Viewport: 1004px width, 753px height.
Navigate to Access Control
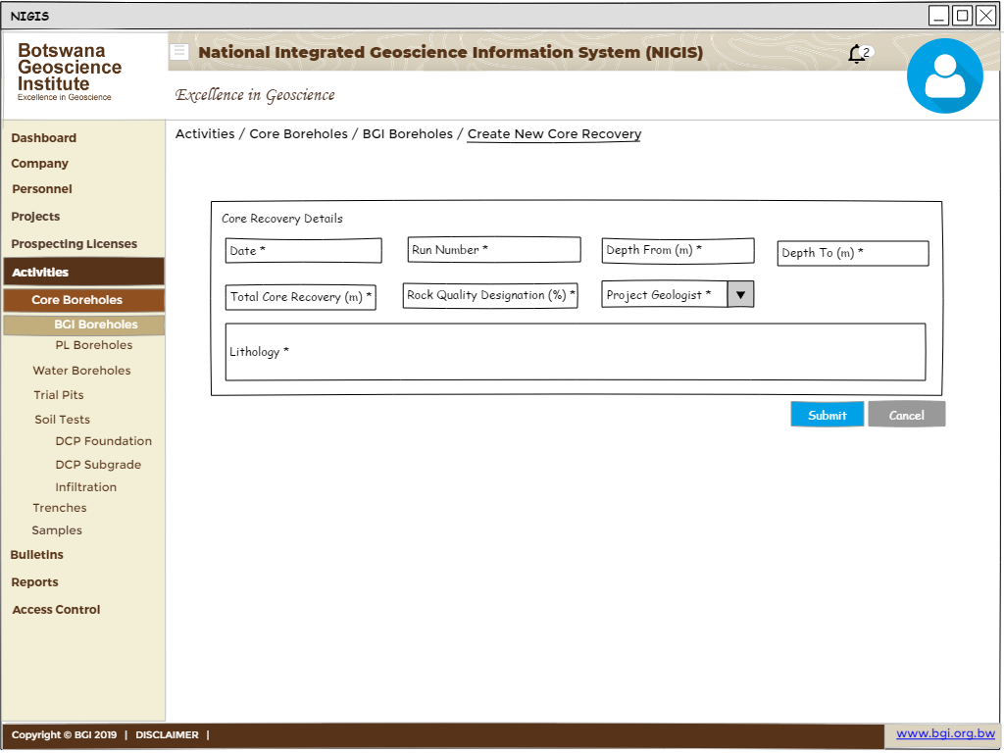tap(55, 609)
